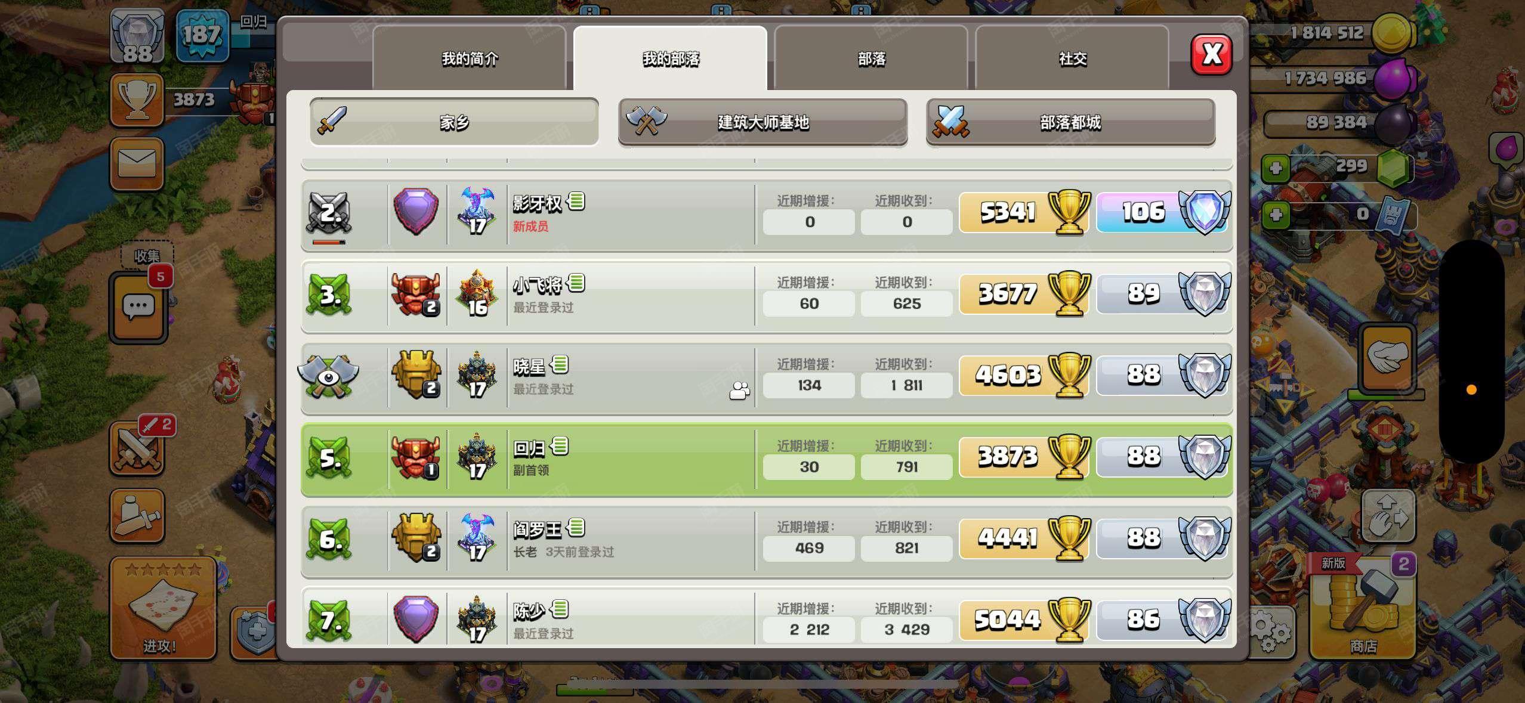Click the spectator eye badge on 晓星

[x=328, y=376]
